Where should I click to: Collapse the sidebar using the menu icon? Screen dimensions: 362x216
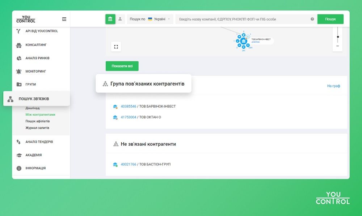click(x=64, y=19)
